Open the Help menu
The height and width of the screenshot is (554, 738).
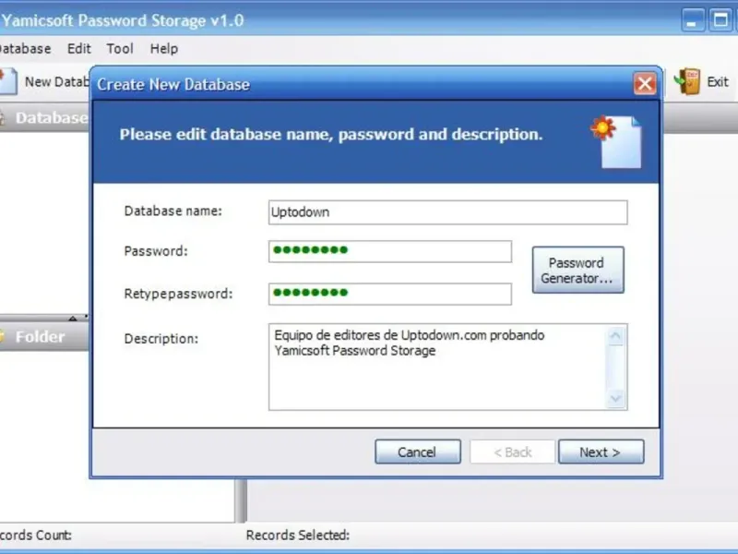tap(164, 49)
